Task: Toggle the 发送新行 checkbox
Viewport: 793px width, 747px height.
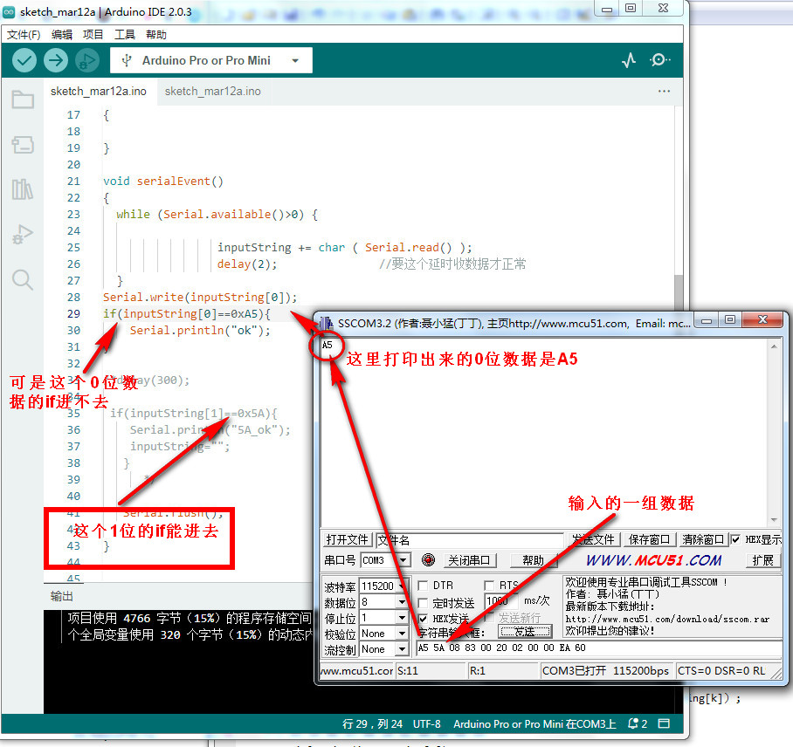Action: [489, 618]
